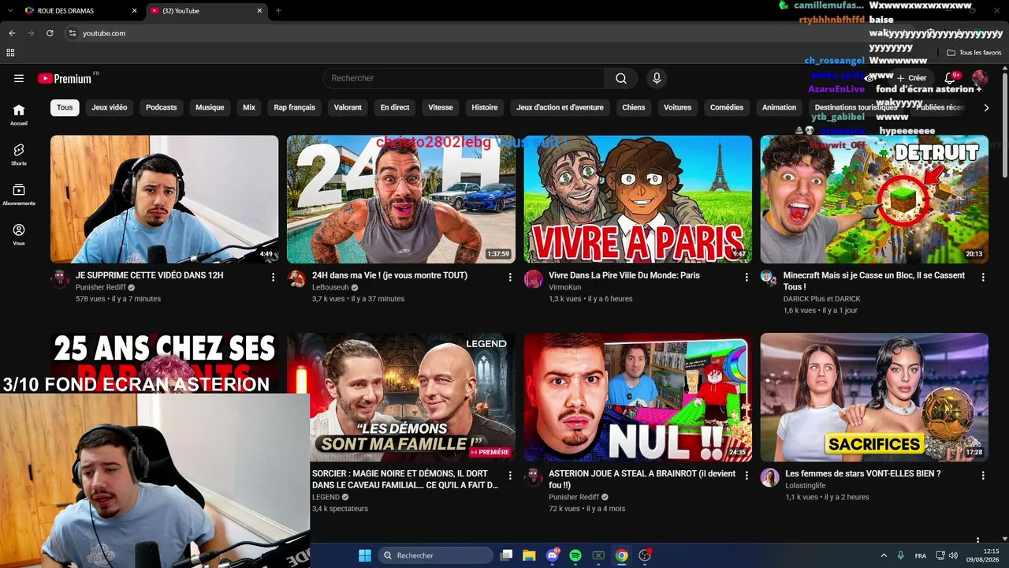Open more options for JE SUPPRIME CETTE VIDÉO video
Screen dimensions: 1009x568
pyautogui.click(x=273, y=278)
